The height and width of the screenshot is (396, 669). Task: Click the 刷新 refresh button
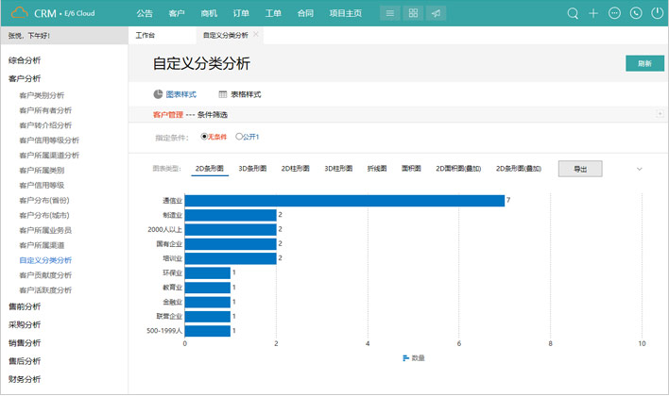pyautogui.click(x=643, y=63)
